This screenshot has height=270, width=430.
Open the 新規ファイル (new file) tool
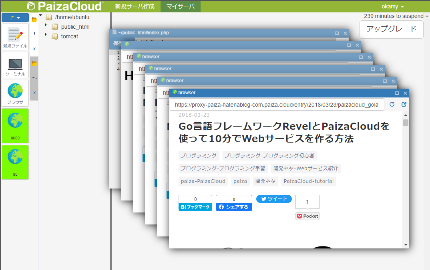(x=15, y=37)
